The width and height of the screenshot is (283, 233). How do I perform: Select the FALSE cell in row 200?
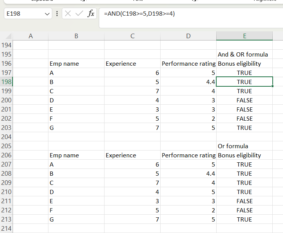pyautogui.click(x=244, y=100)
